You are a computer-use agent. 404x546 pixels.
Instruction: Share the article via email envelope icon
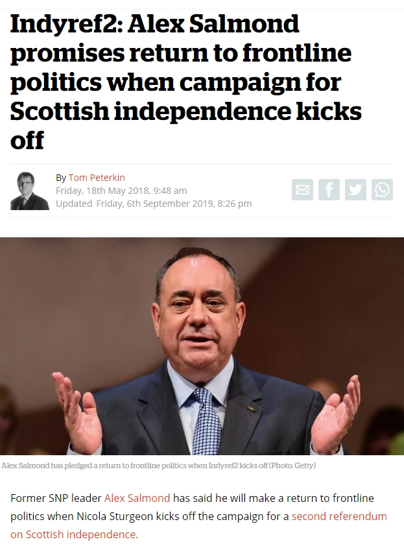[302, 190]
